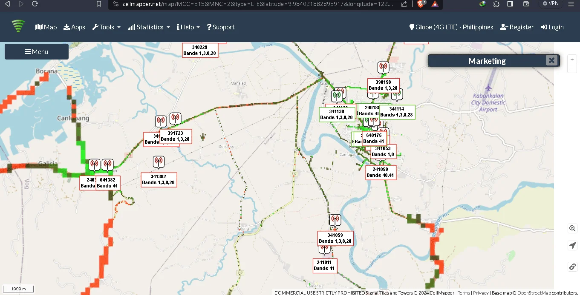Open the Apps page

74,27
